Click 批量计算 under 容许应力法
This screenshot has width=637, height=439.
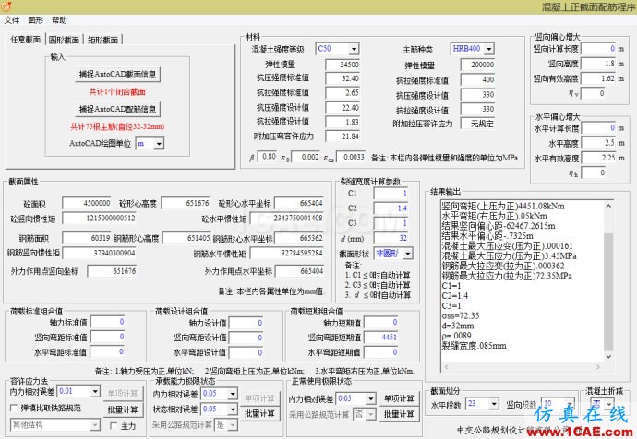point(123,409)
